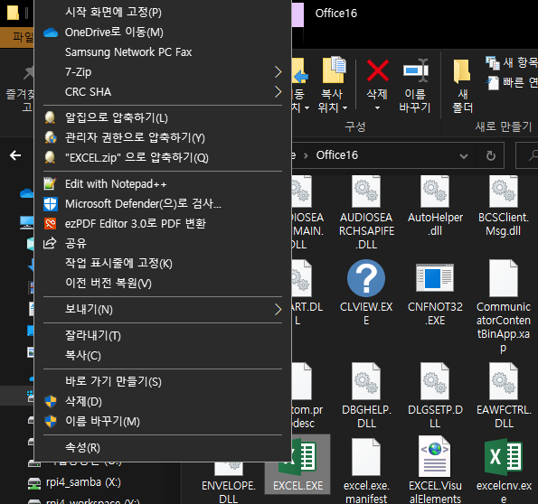Image resolution: width=538 pixels, height=504 pixels.
Task: Click the Back arrow navigation button
Action: [x=15, y=155]
